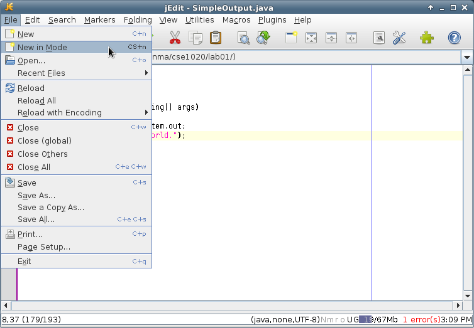474x328 pixels.
Task: Click the Find Next toolbar icon
Action: (x=263, y=38)
